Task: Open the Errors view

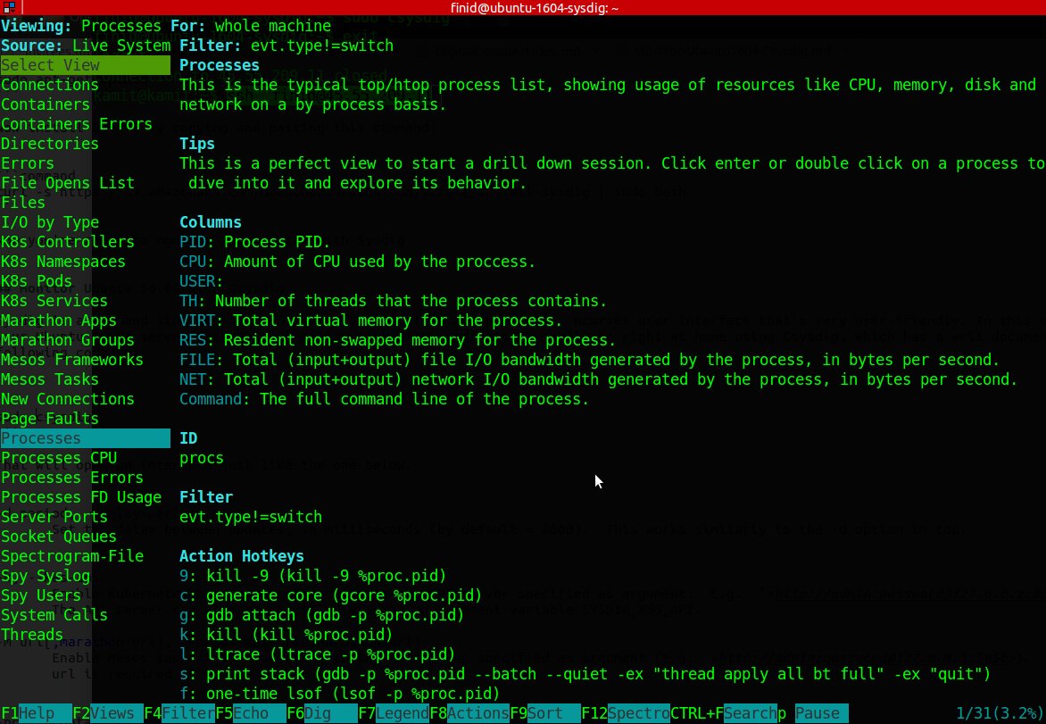Action: (28, 163)
